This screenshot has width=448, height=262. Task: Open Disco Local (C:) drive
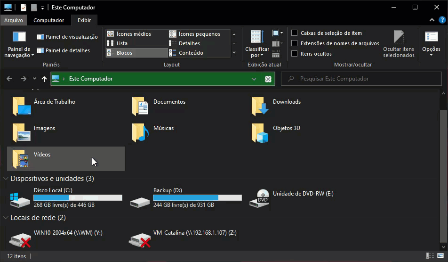pyautogui.click(x=66, y=197)
